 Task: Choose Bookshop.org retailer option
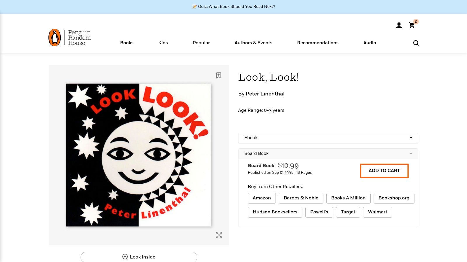[394, 198]
